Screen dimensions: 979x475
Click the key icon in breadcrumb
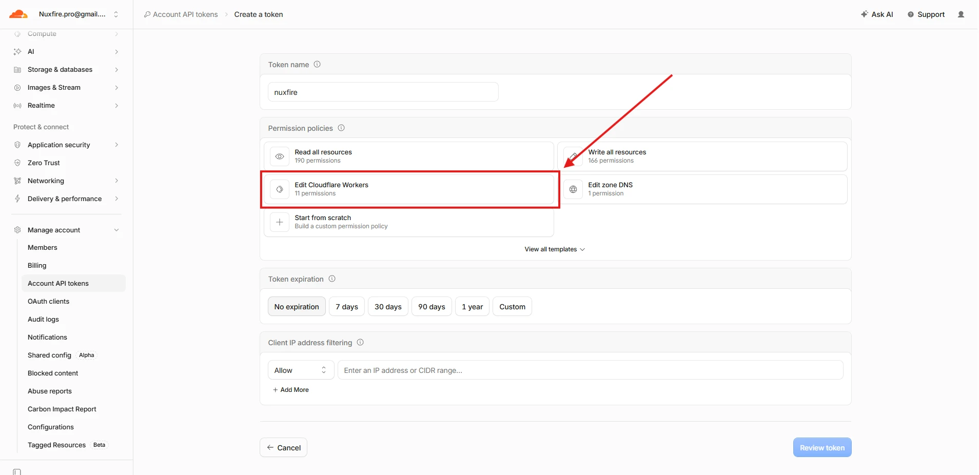point(147,14)
